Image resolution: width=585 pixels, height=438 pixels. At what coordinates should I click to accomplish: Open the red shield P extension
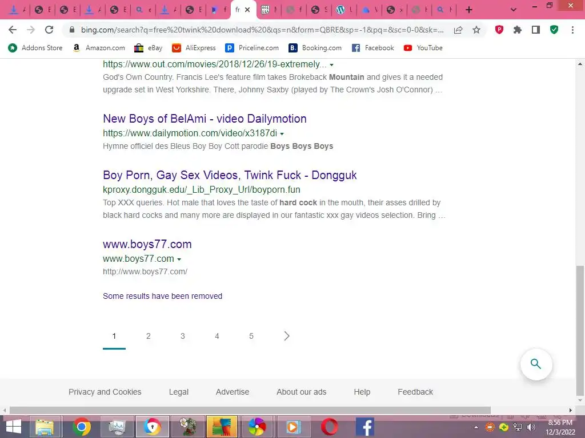(x=499, y=30)
